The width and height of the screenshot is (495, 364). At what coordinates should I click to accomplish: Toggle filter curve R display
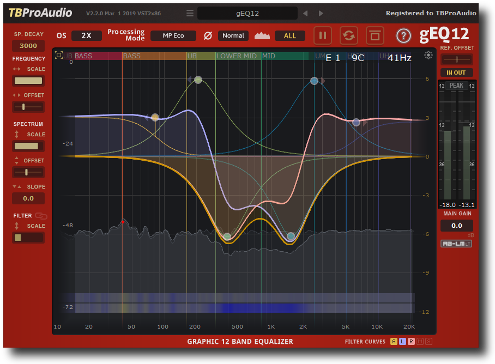[411, 342]
